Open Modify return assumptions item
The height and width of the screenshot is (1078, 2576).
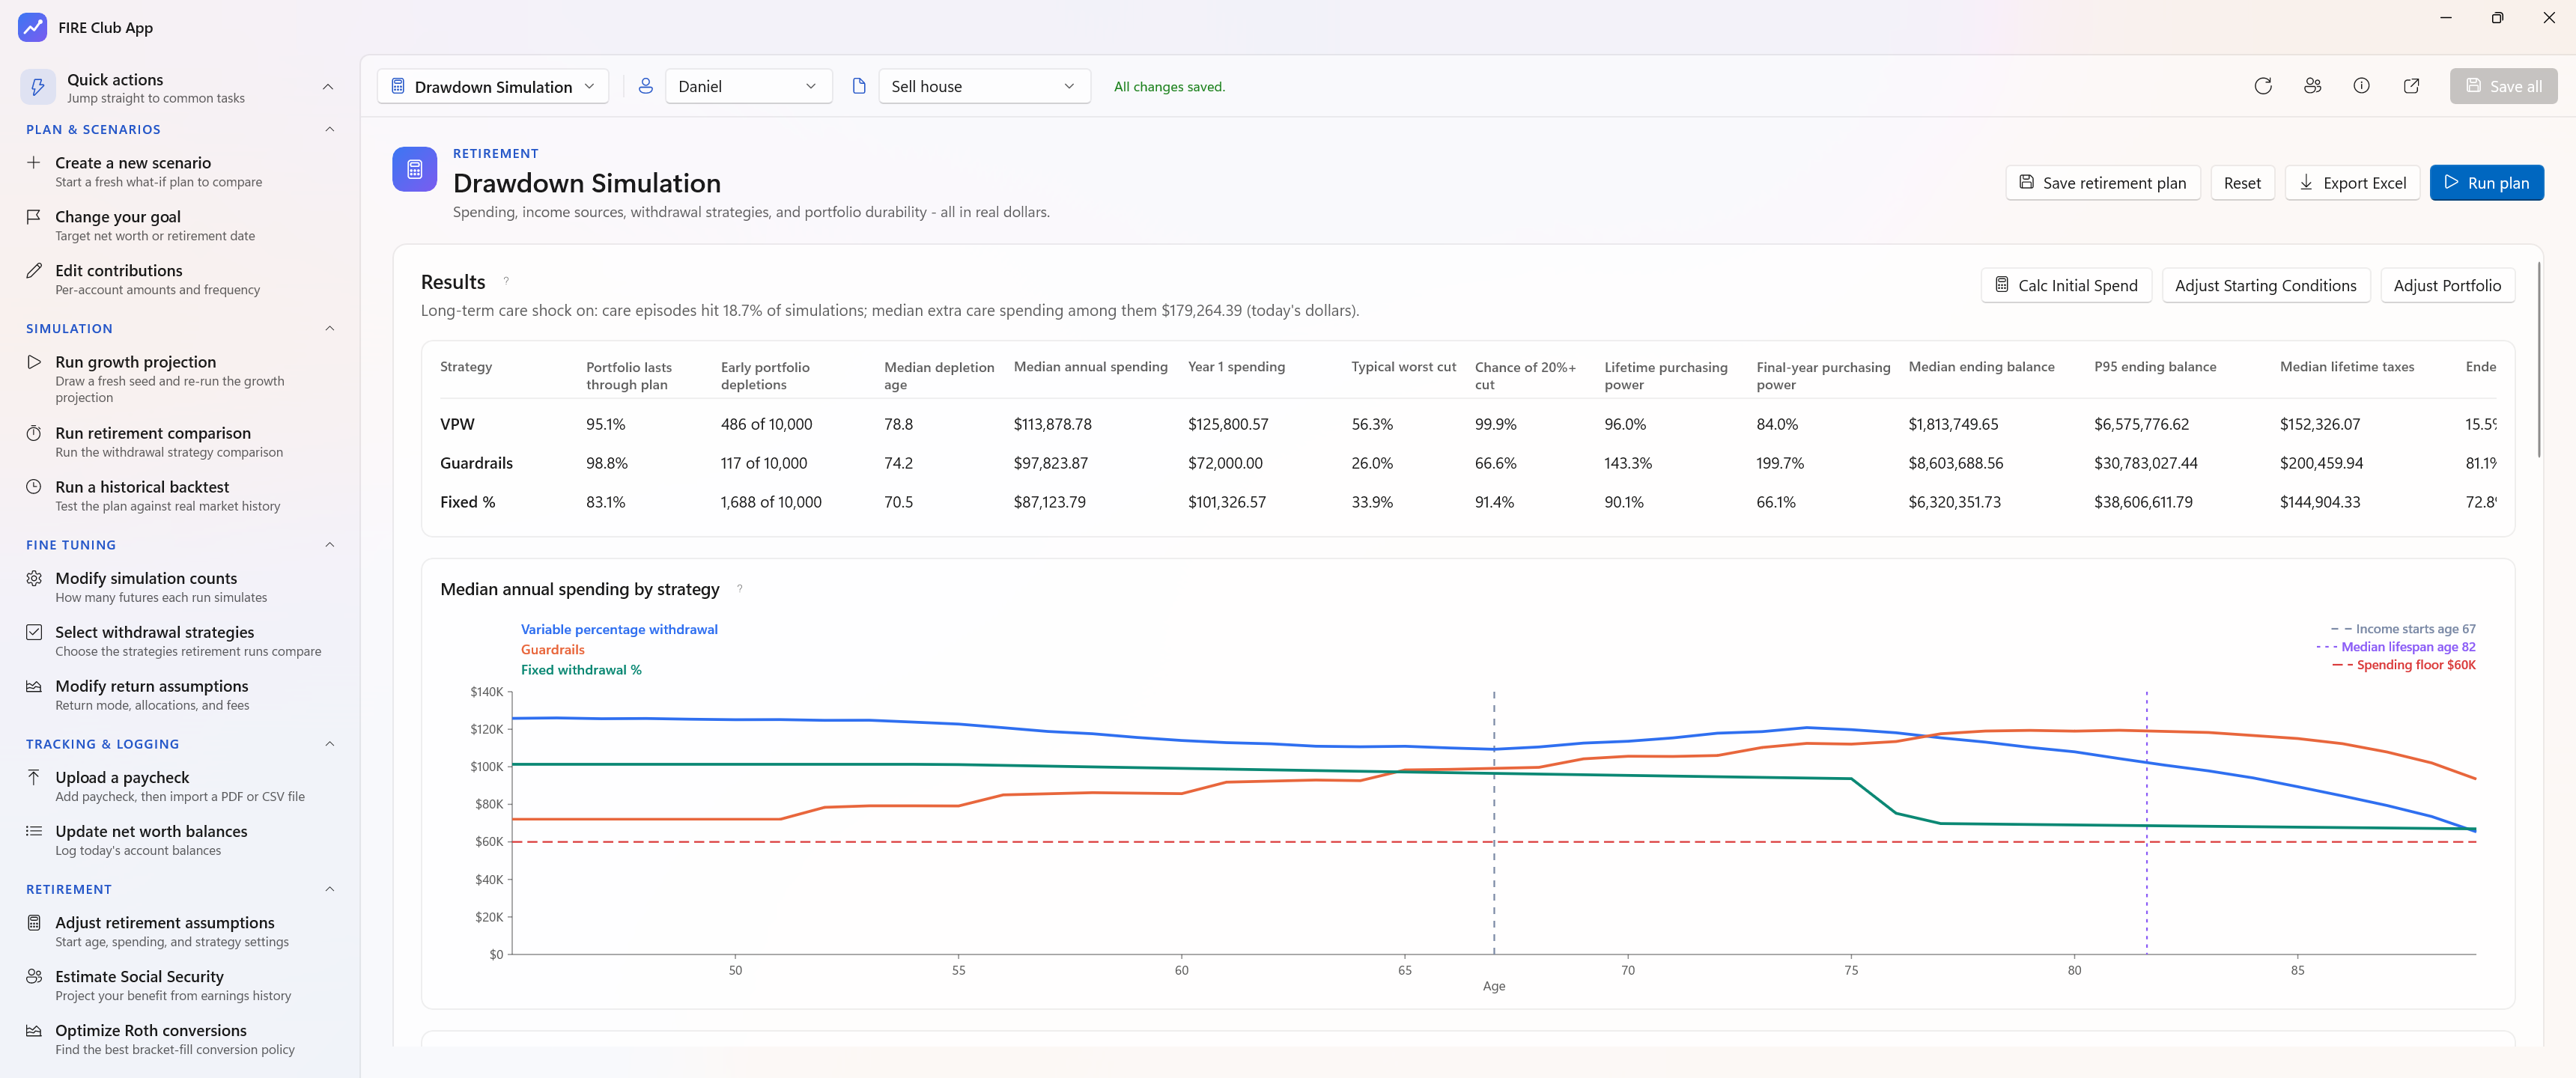tap(180, 694)
